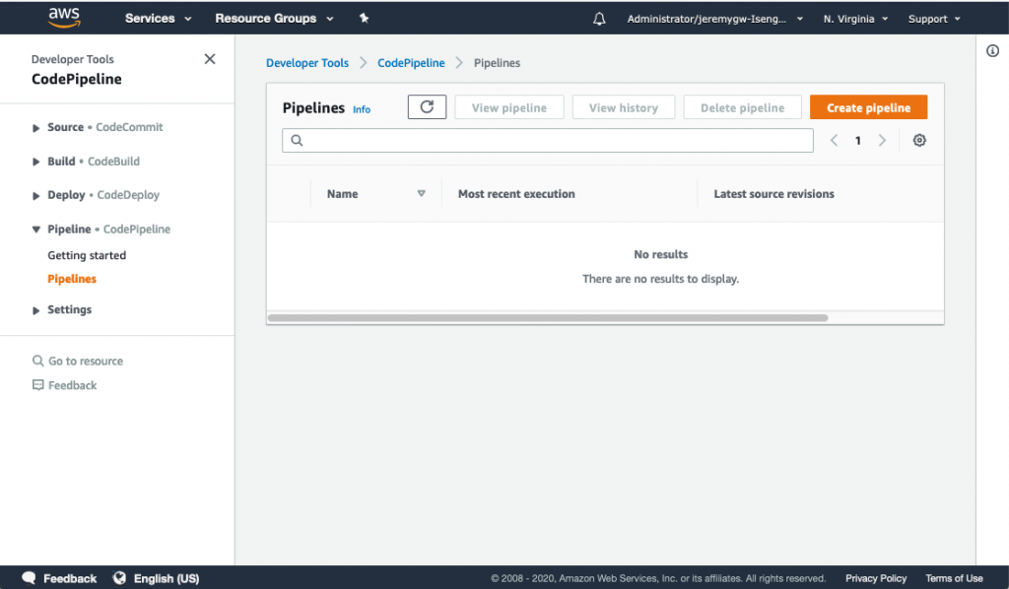
Task: Click the globe language icon in footer
Action: (x=119, y=577)
